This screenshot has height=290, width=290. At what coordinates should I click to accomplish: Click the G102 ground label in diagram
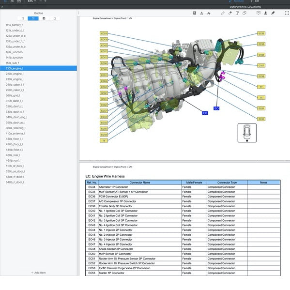coord(104,93)
